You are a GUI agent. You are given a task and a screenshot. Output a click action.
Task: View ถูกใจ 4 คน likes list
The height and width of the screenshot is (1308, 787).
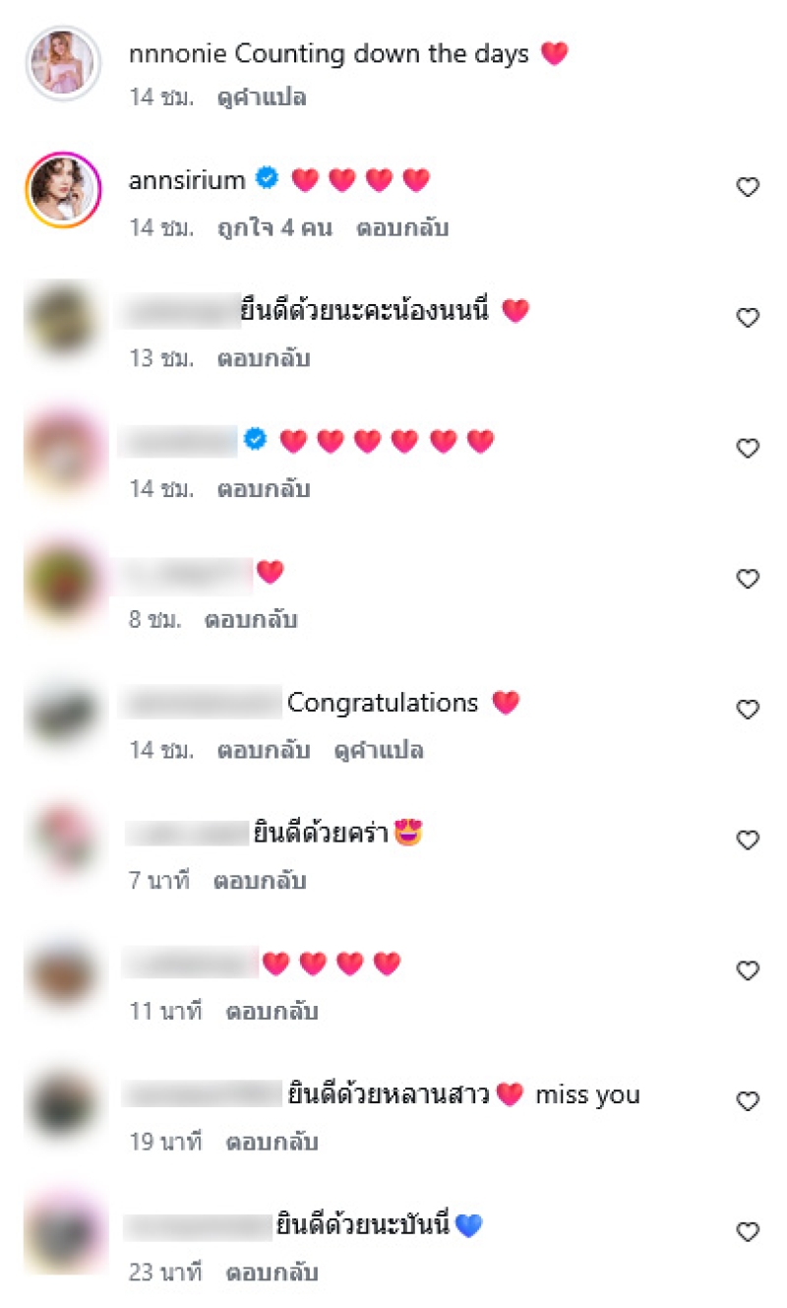point(274,227)
